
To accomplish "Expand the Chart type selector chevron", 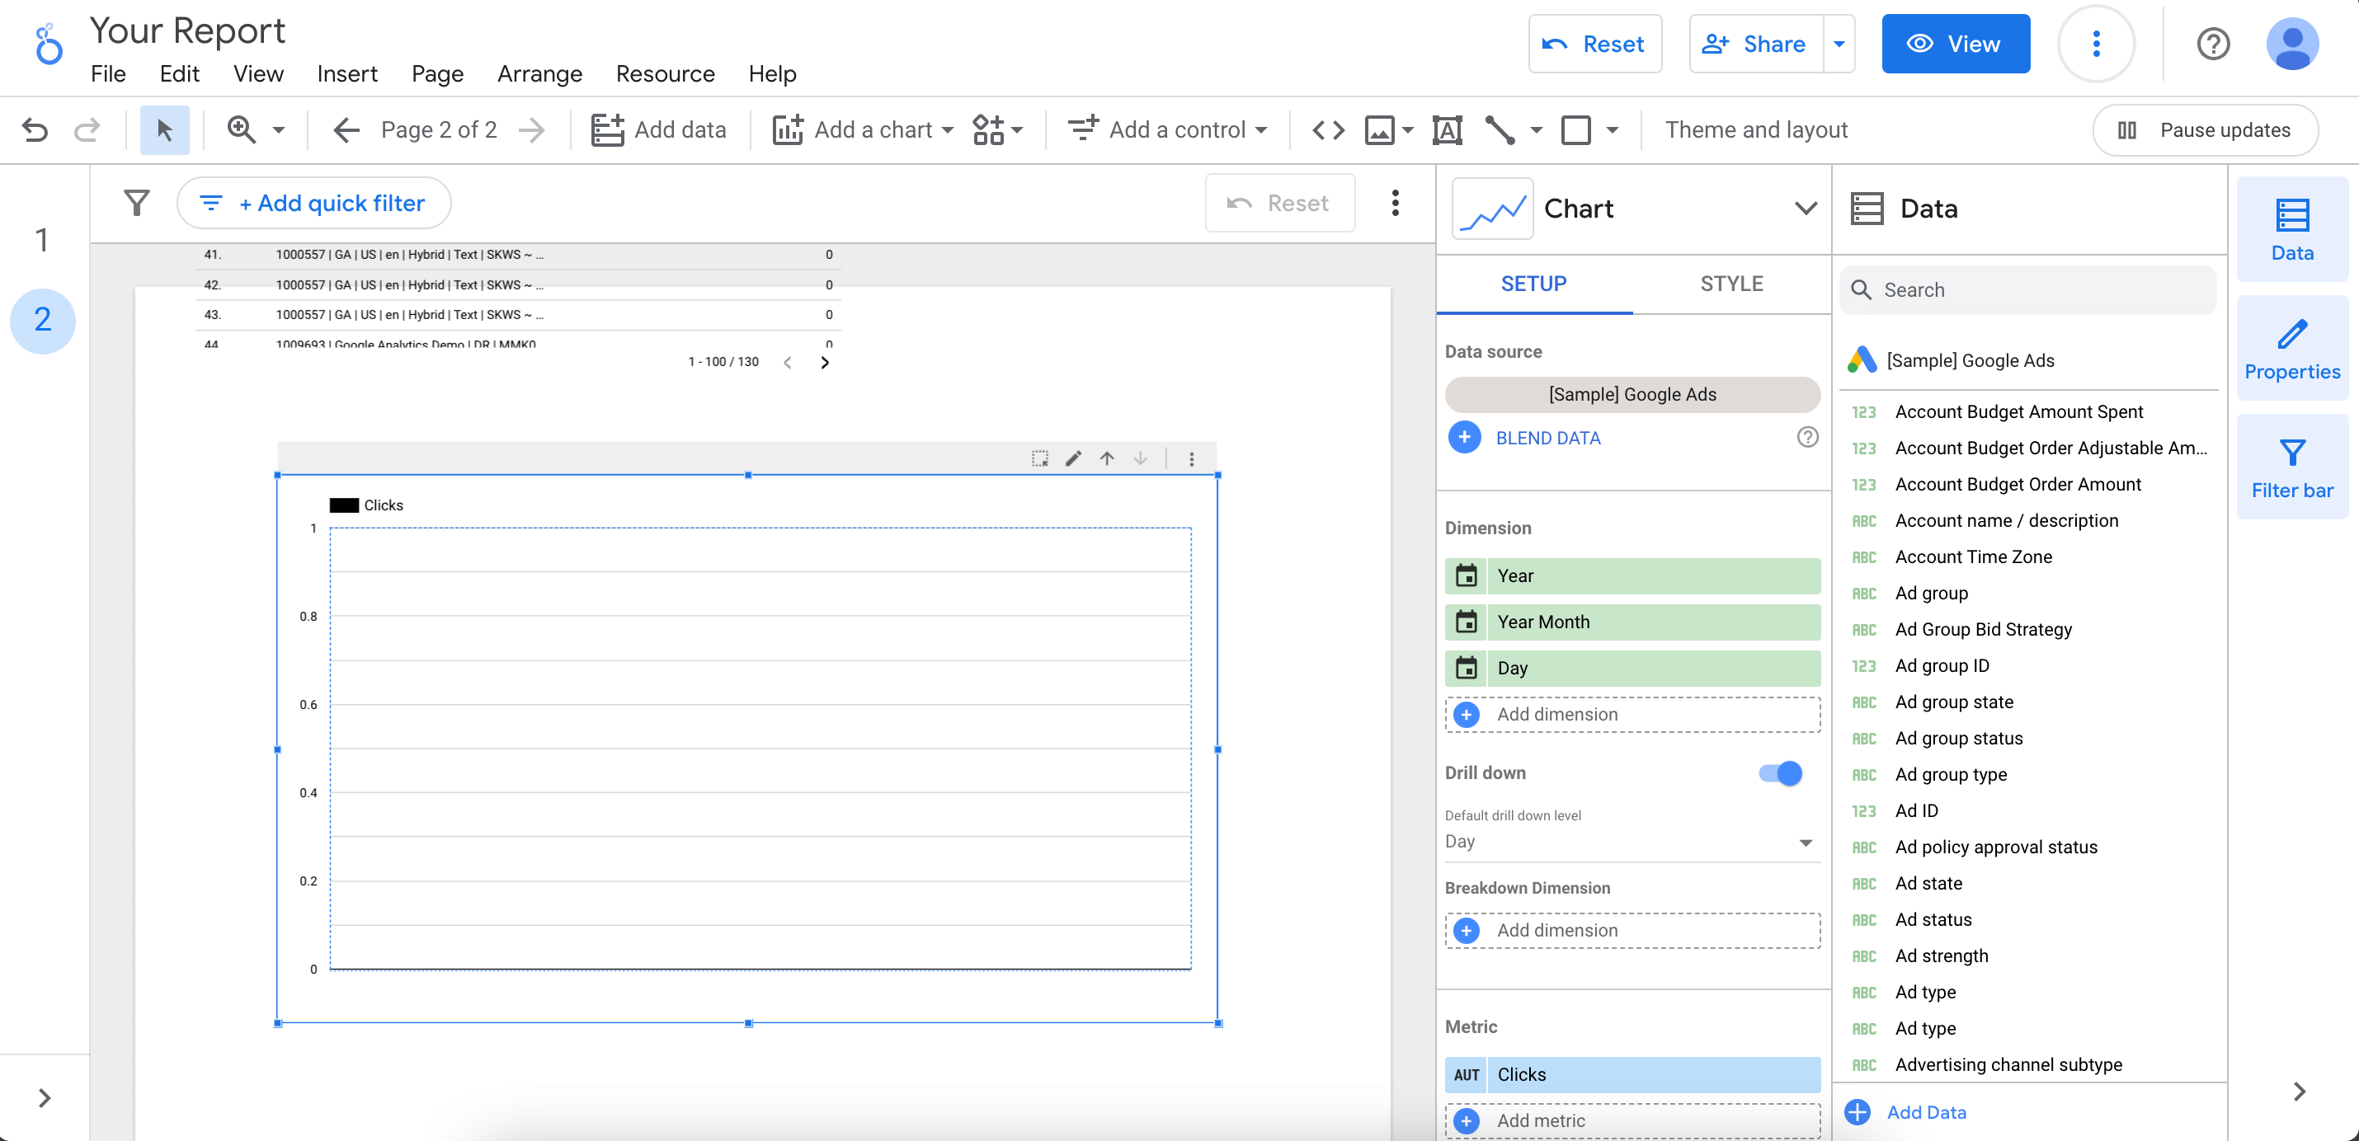I will (x=1805, y=209).
